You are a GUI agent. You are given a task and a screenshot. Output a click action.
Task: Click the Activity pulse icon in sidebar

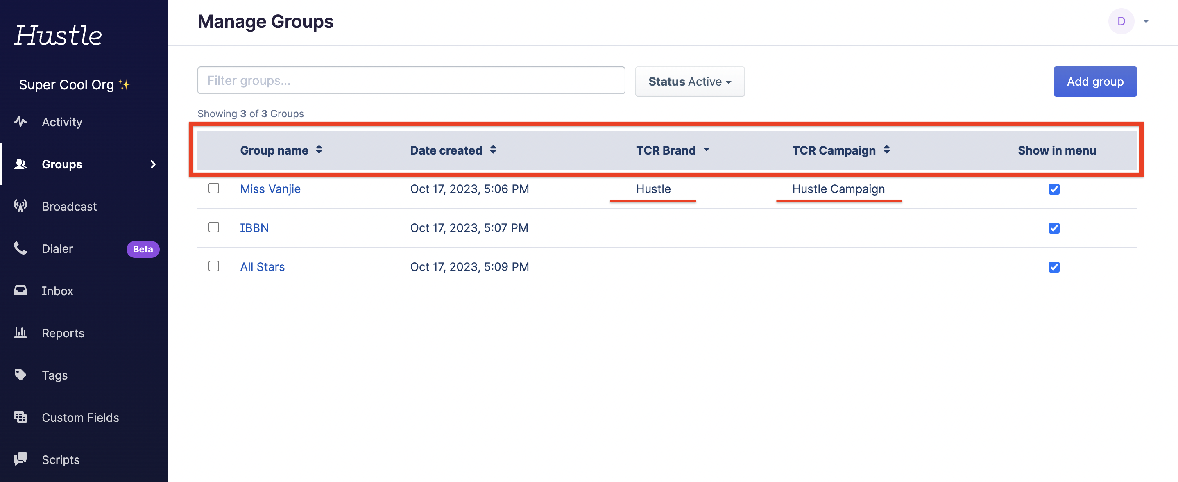20,122
